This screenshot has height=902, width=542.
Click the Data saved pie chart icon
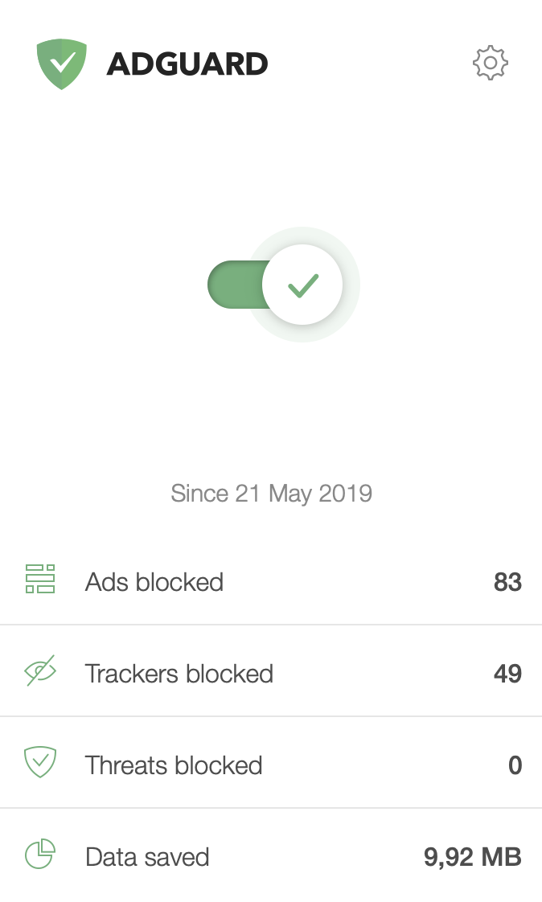[40, 855]
